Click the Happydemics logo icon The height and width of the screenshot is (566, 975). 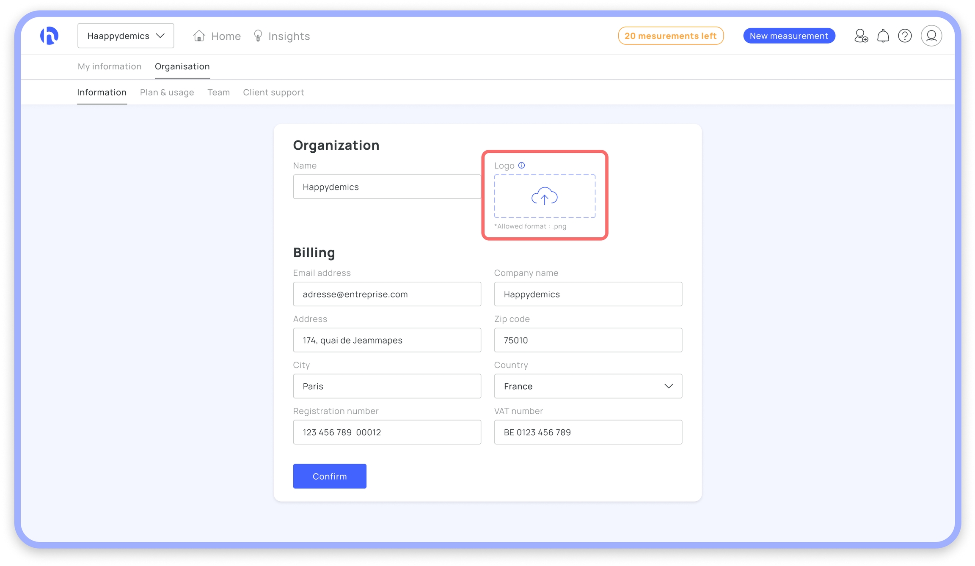pyautogui.click(x=49, y=36)
